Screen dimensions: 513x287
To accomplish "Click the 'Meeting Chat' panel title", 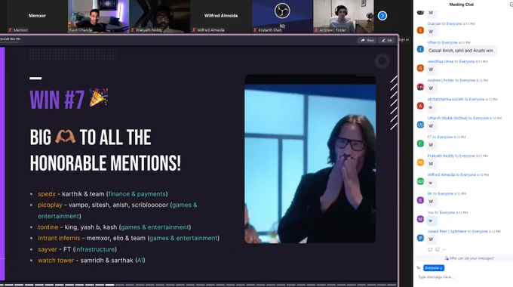I will pos(461,5).
